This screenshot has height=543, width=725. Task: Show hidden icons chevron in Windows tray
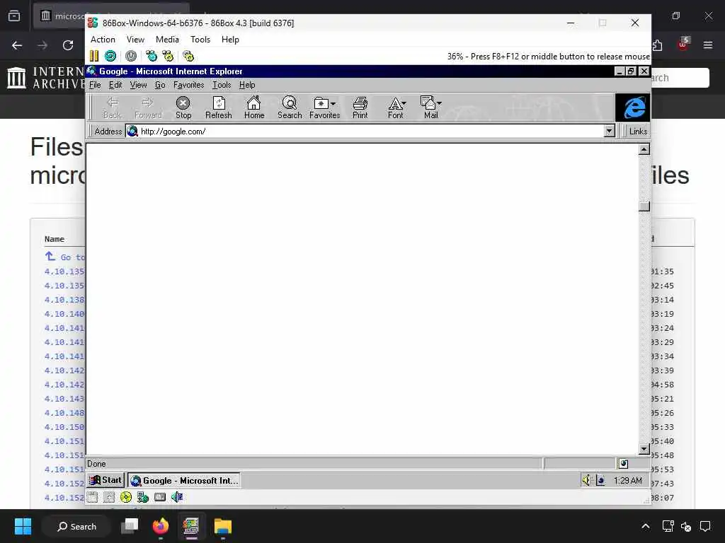click(646, 526)
